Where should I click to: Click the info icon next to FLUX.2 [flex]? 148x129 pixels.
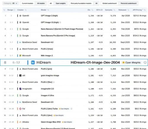click(x=54, y=82)
